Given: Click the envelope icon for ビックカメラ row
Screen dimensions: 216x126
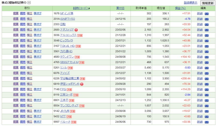Looking at the screenshot, I should (207, 41).
